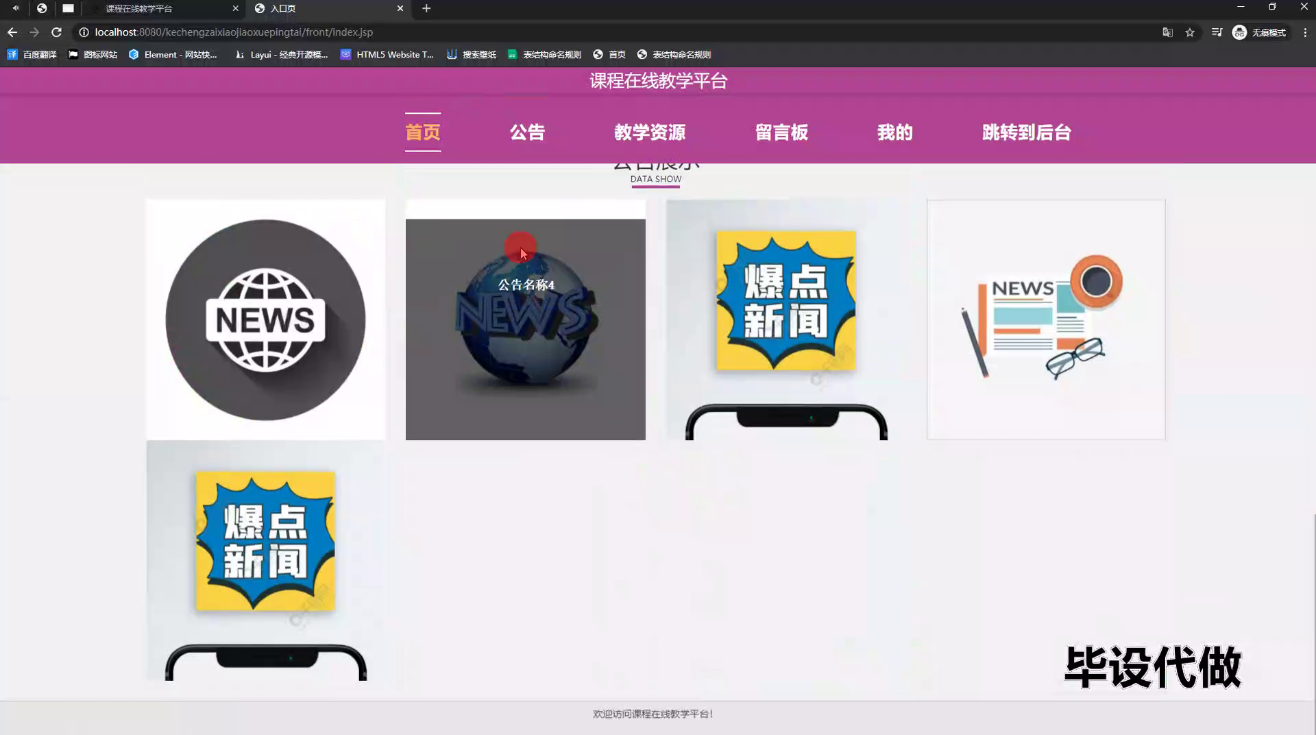Open the newspaper and glasses NEWS card
The height and width of the screenshot is (735, 1316).
pos(1046,320)
